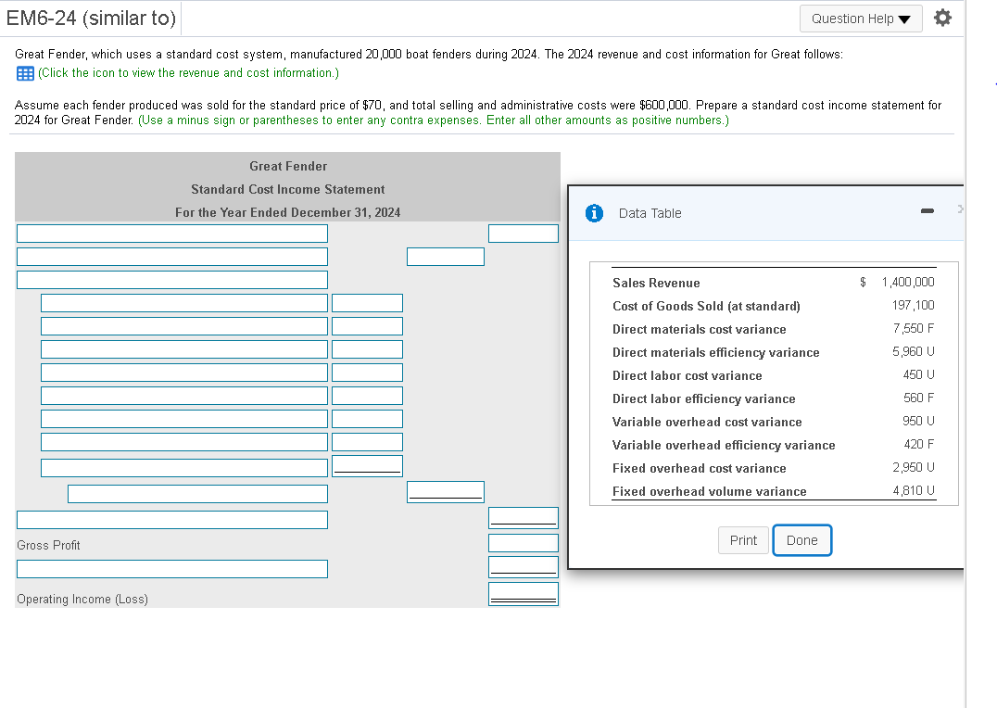
Task: Click Direct labor efficiency variance label
Action: [x=704, y=398]
